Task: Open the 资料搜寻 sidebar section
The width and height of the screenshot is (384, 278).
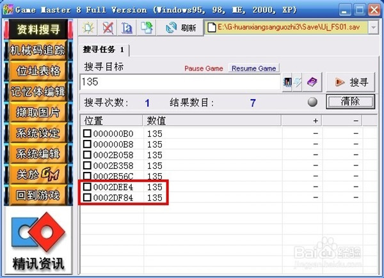Action: [38, 29]
